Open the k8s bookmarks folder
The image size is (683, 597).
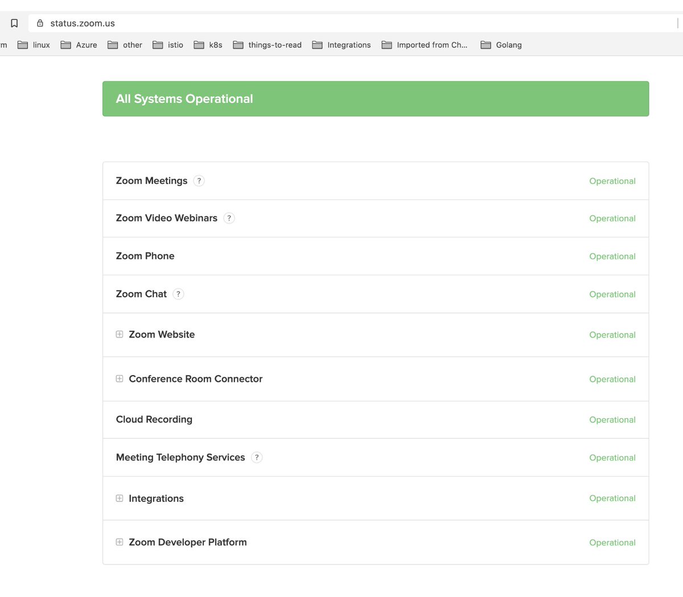[x=208, y=45]
